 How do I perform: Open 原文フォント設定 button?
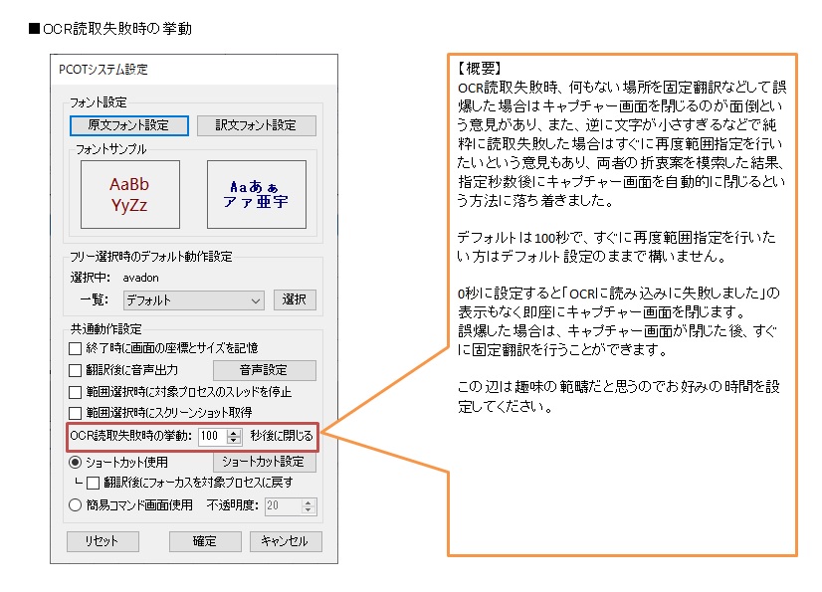point(129,125)
